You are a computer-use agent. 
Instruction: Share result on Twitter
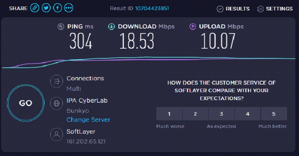pyautogui.click(x=46, y=8)
